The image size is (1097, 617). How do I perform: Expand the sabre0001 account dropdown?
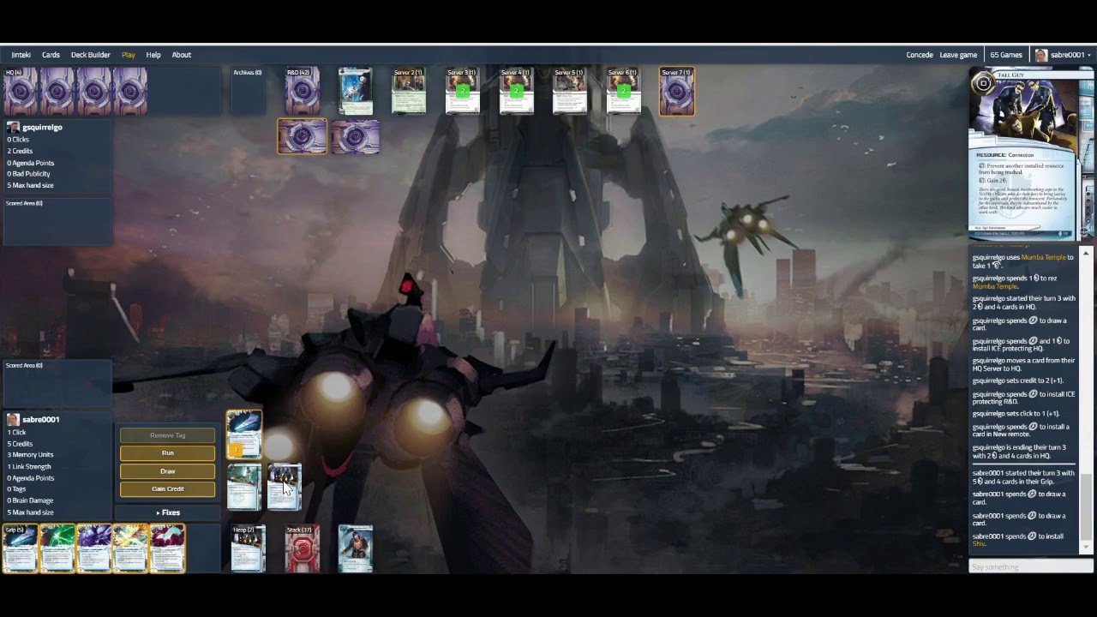tap(1063, 55)
